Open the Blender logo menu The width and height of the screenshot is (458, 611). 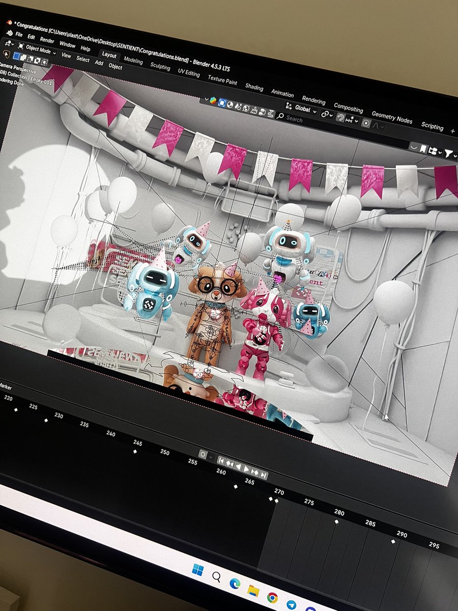tap(10, 33)
